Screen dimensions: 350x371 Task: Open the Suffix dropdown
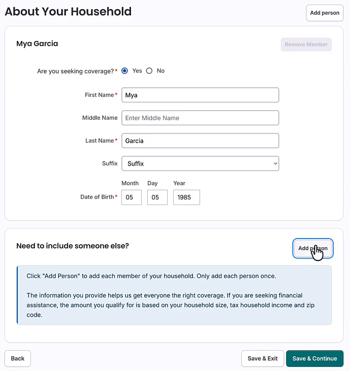click(x=200, y=163)
